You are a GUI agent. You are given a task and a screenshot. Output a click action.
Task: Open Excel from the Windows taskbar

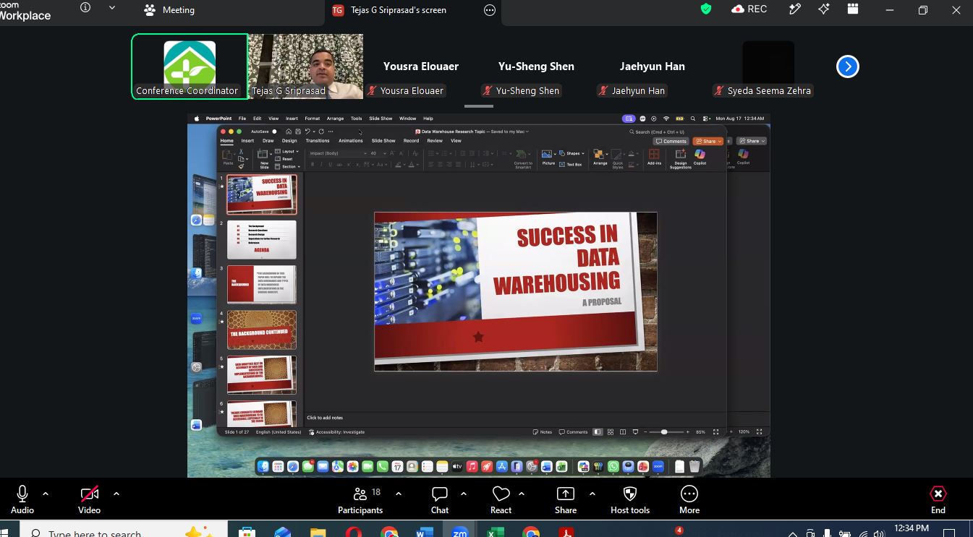[x=496, y=533]
